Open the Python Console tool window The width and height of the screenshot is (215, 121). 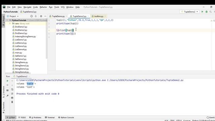tap(66, 118)
